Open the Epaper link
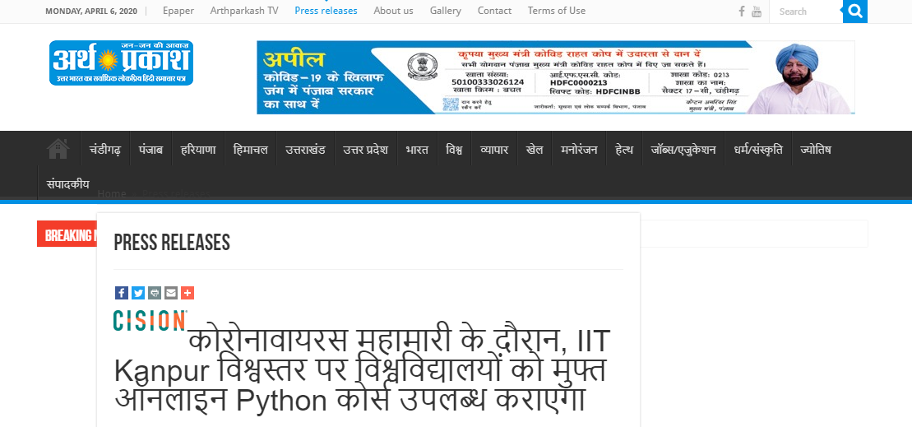The image size is (912, 427). click(x=178, y=11)
